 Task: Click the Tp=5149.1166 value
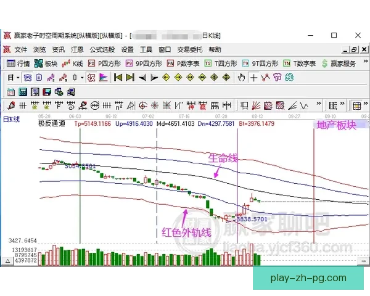92,123
